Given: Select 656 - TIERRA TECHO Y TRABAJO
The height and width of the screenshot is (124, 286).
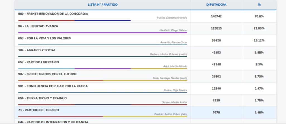Looking at the screenshot, I should coord(42,98).
